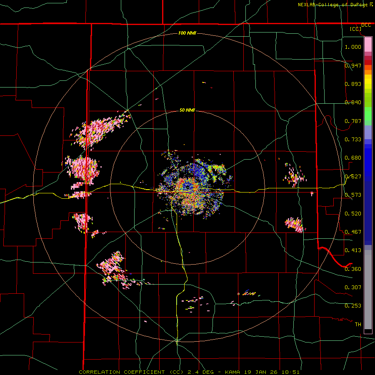Click the 0.467 color scale value
This screenshot has width=375, height=375.
coord(353,232)
